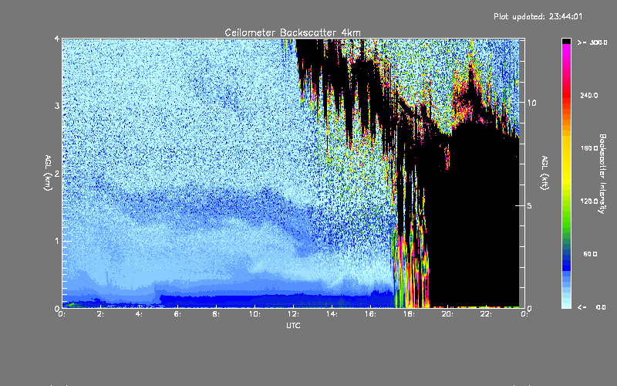The height and width of the screenshot is (386, 617).
Task: Click the "10" kft tick label
Action: pyautogui.click(x=531, y=103)
